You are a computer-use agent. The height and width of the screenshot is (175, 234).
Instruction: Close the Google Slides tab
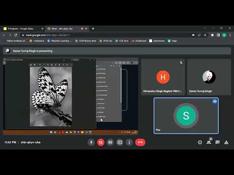pyautogui.click(x=42, y=29)
